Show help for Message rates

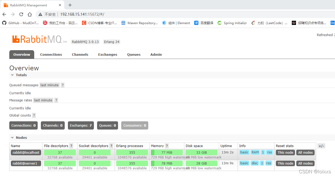pyautogui.click(x=56, y=100)
